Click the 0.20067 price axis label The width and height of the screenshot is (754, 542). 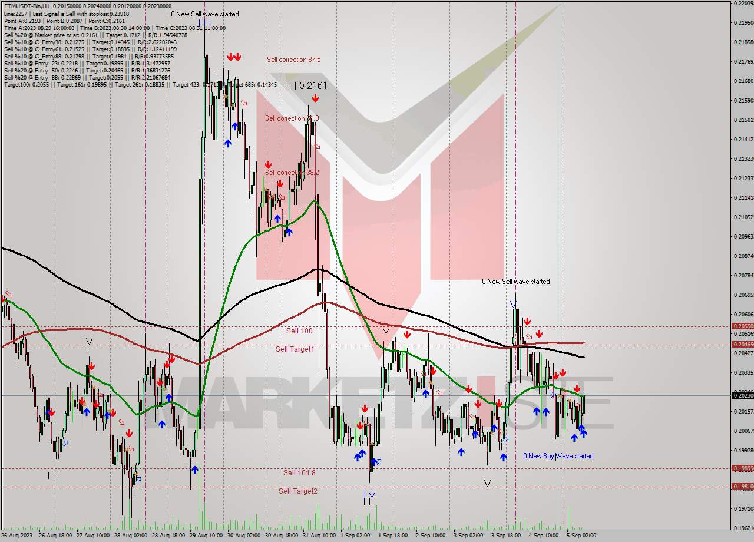tap(745, 431)
